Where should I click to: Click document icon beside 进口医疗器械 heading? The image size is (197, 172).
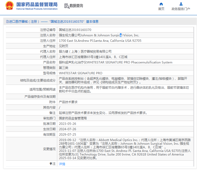pos(7,22)
